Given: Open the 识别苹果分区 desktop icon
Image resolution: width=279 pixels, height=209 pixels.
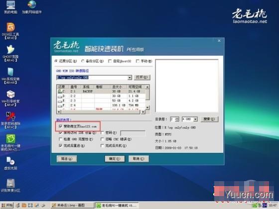Looking at the screenshot, I should pos(10,185).
